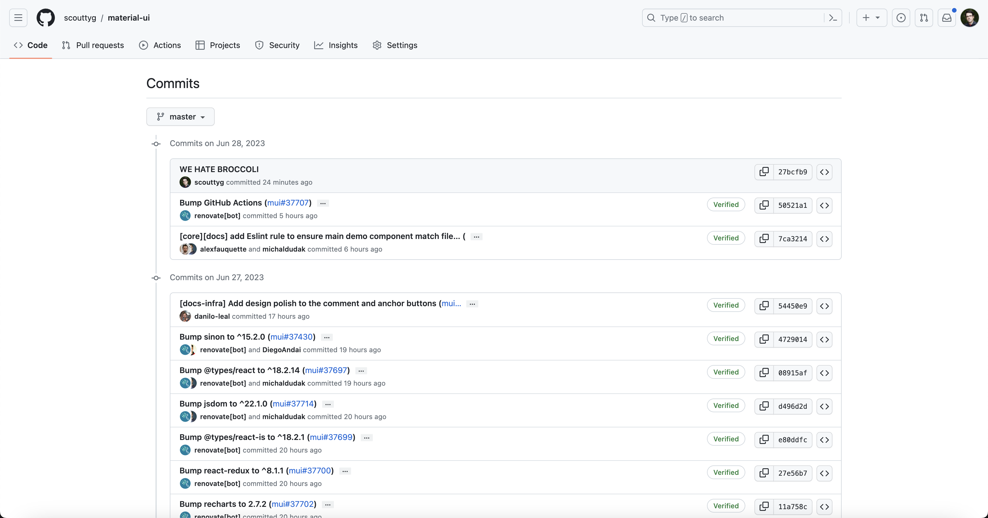Browse repository at commit 7ca3214
This screenshot has width=988, height=518.
[x=824, y=238]
